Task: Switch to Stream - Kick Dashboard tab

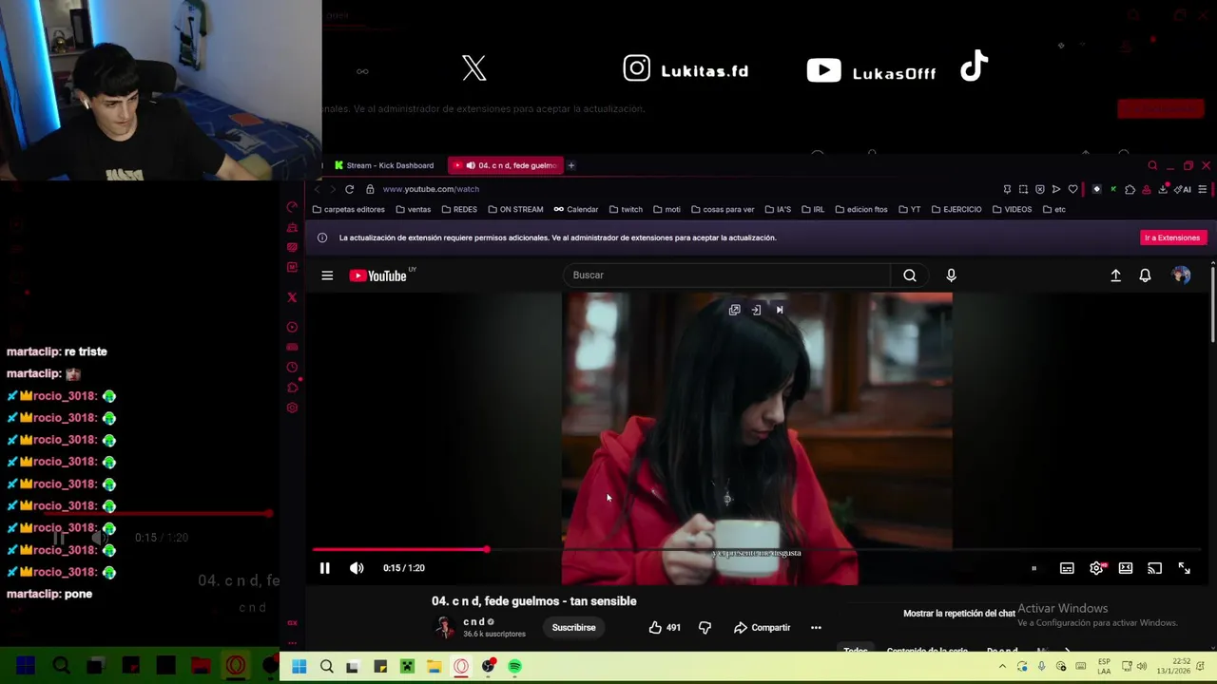Action: click(383, 165)
